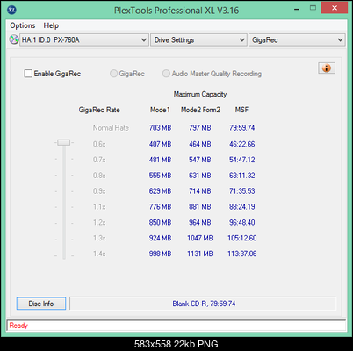The width and height of the screenshot is (353, 351).
Task: Click the 547 MB Mode2 Form2 value
Action: coord(200,160)
